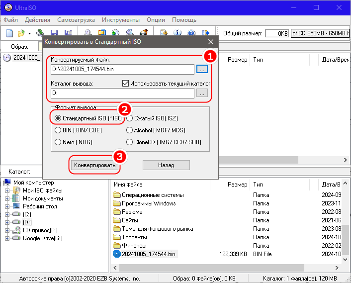Click the My Computer icon in tree
Screen dimensions: 351x283
point(7,182)
